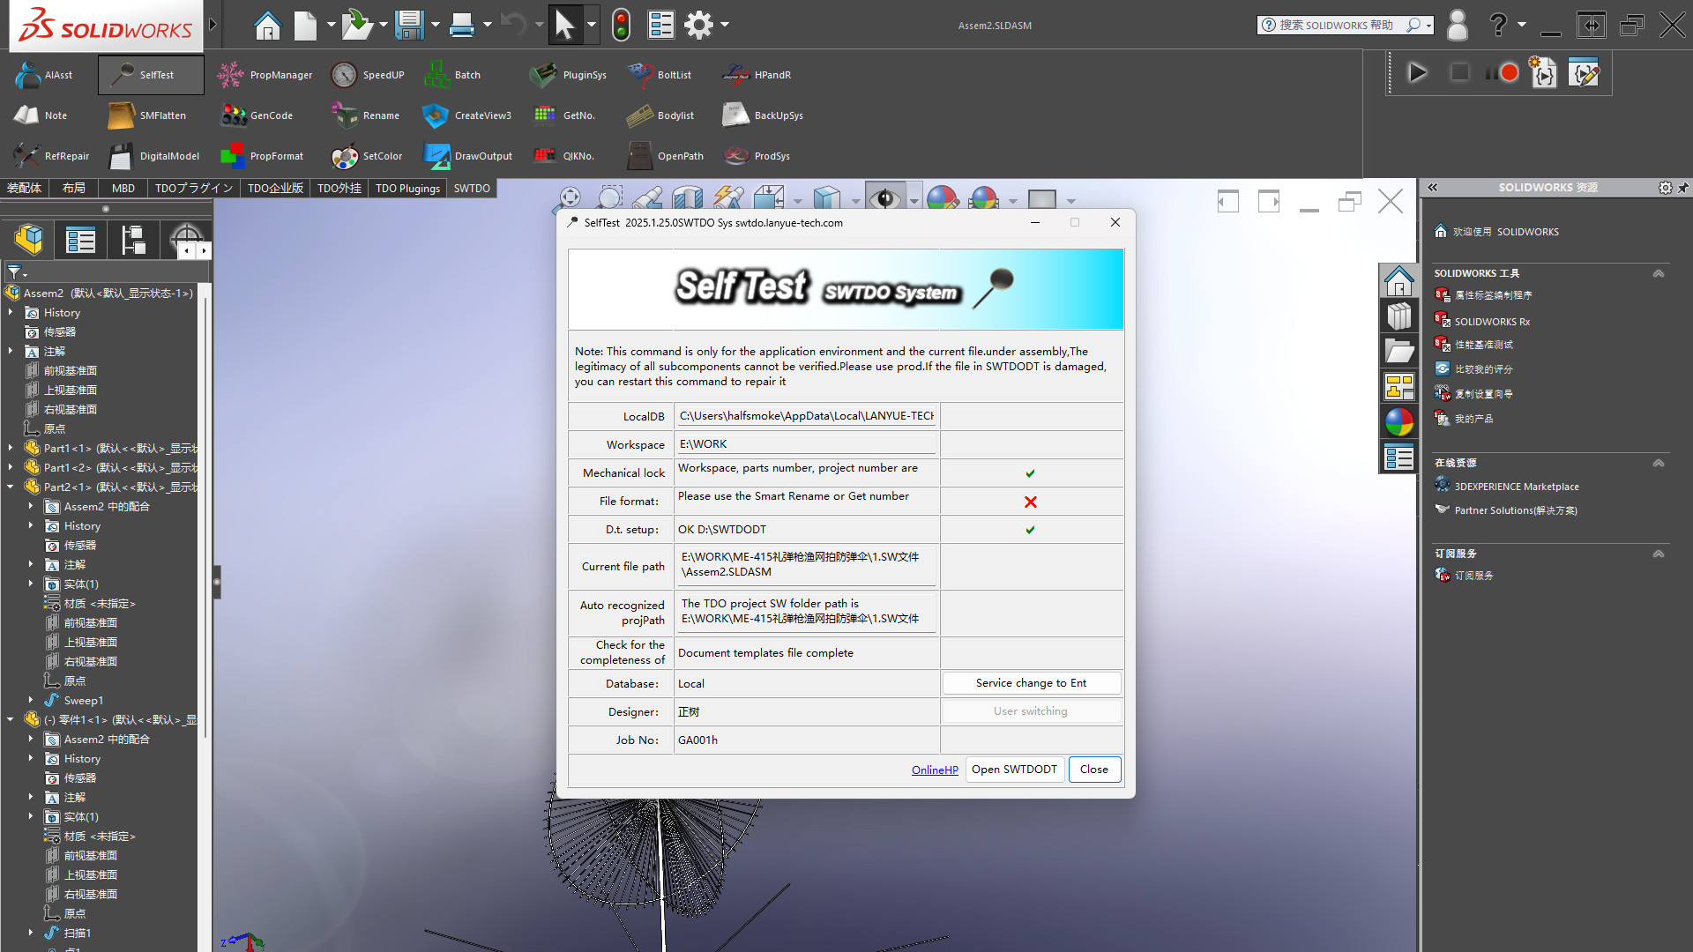Collapse the SOLIDWORKS 工具 section
The width and height of the screenshot is (1693, 952).
tap(1658, 273)
